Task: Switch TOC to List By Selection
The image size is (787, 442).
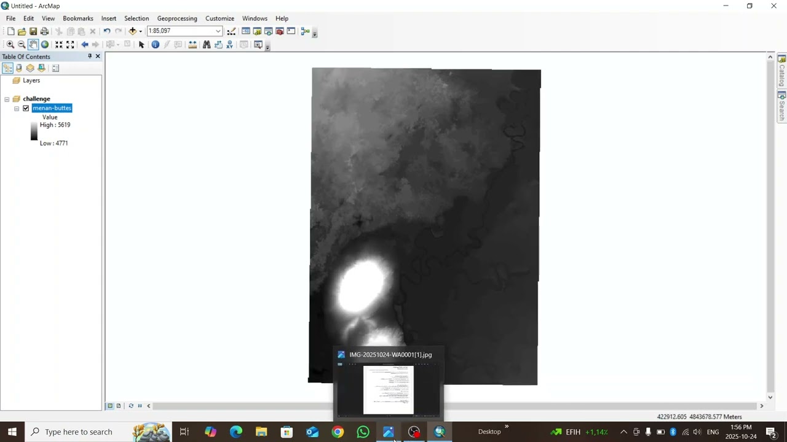Action: coord(41,68)
